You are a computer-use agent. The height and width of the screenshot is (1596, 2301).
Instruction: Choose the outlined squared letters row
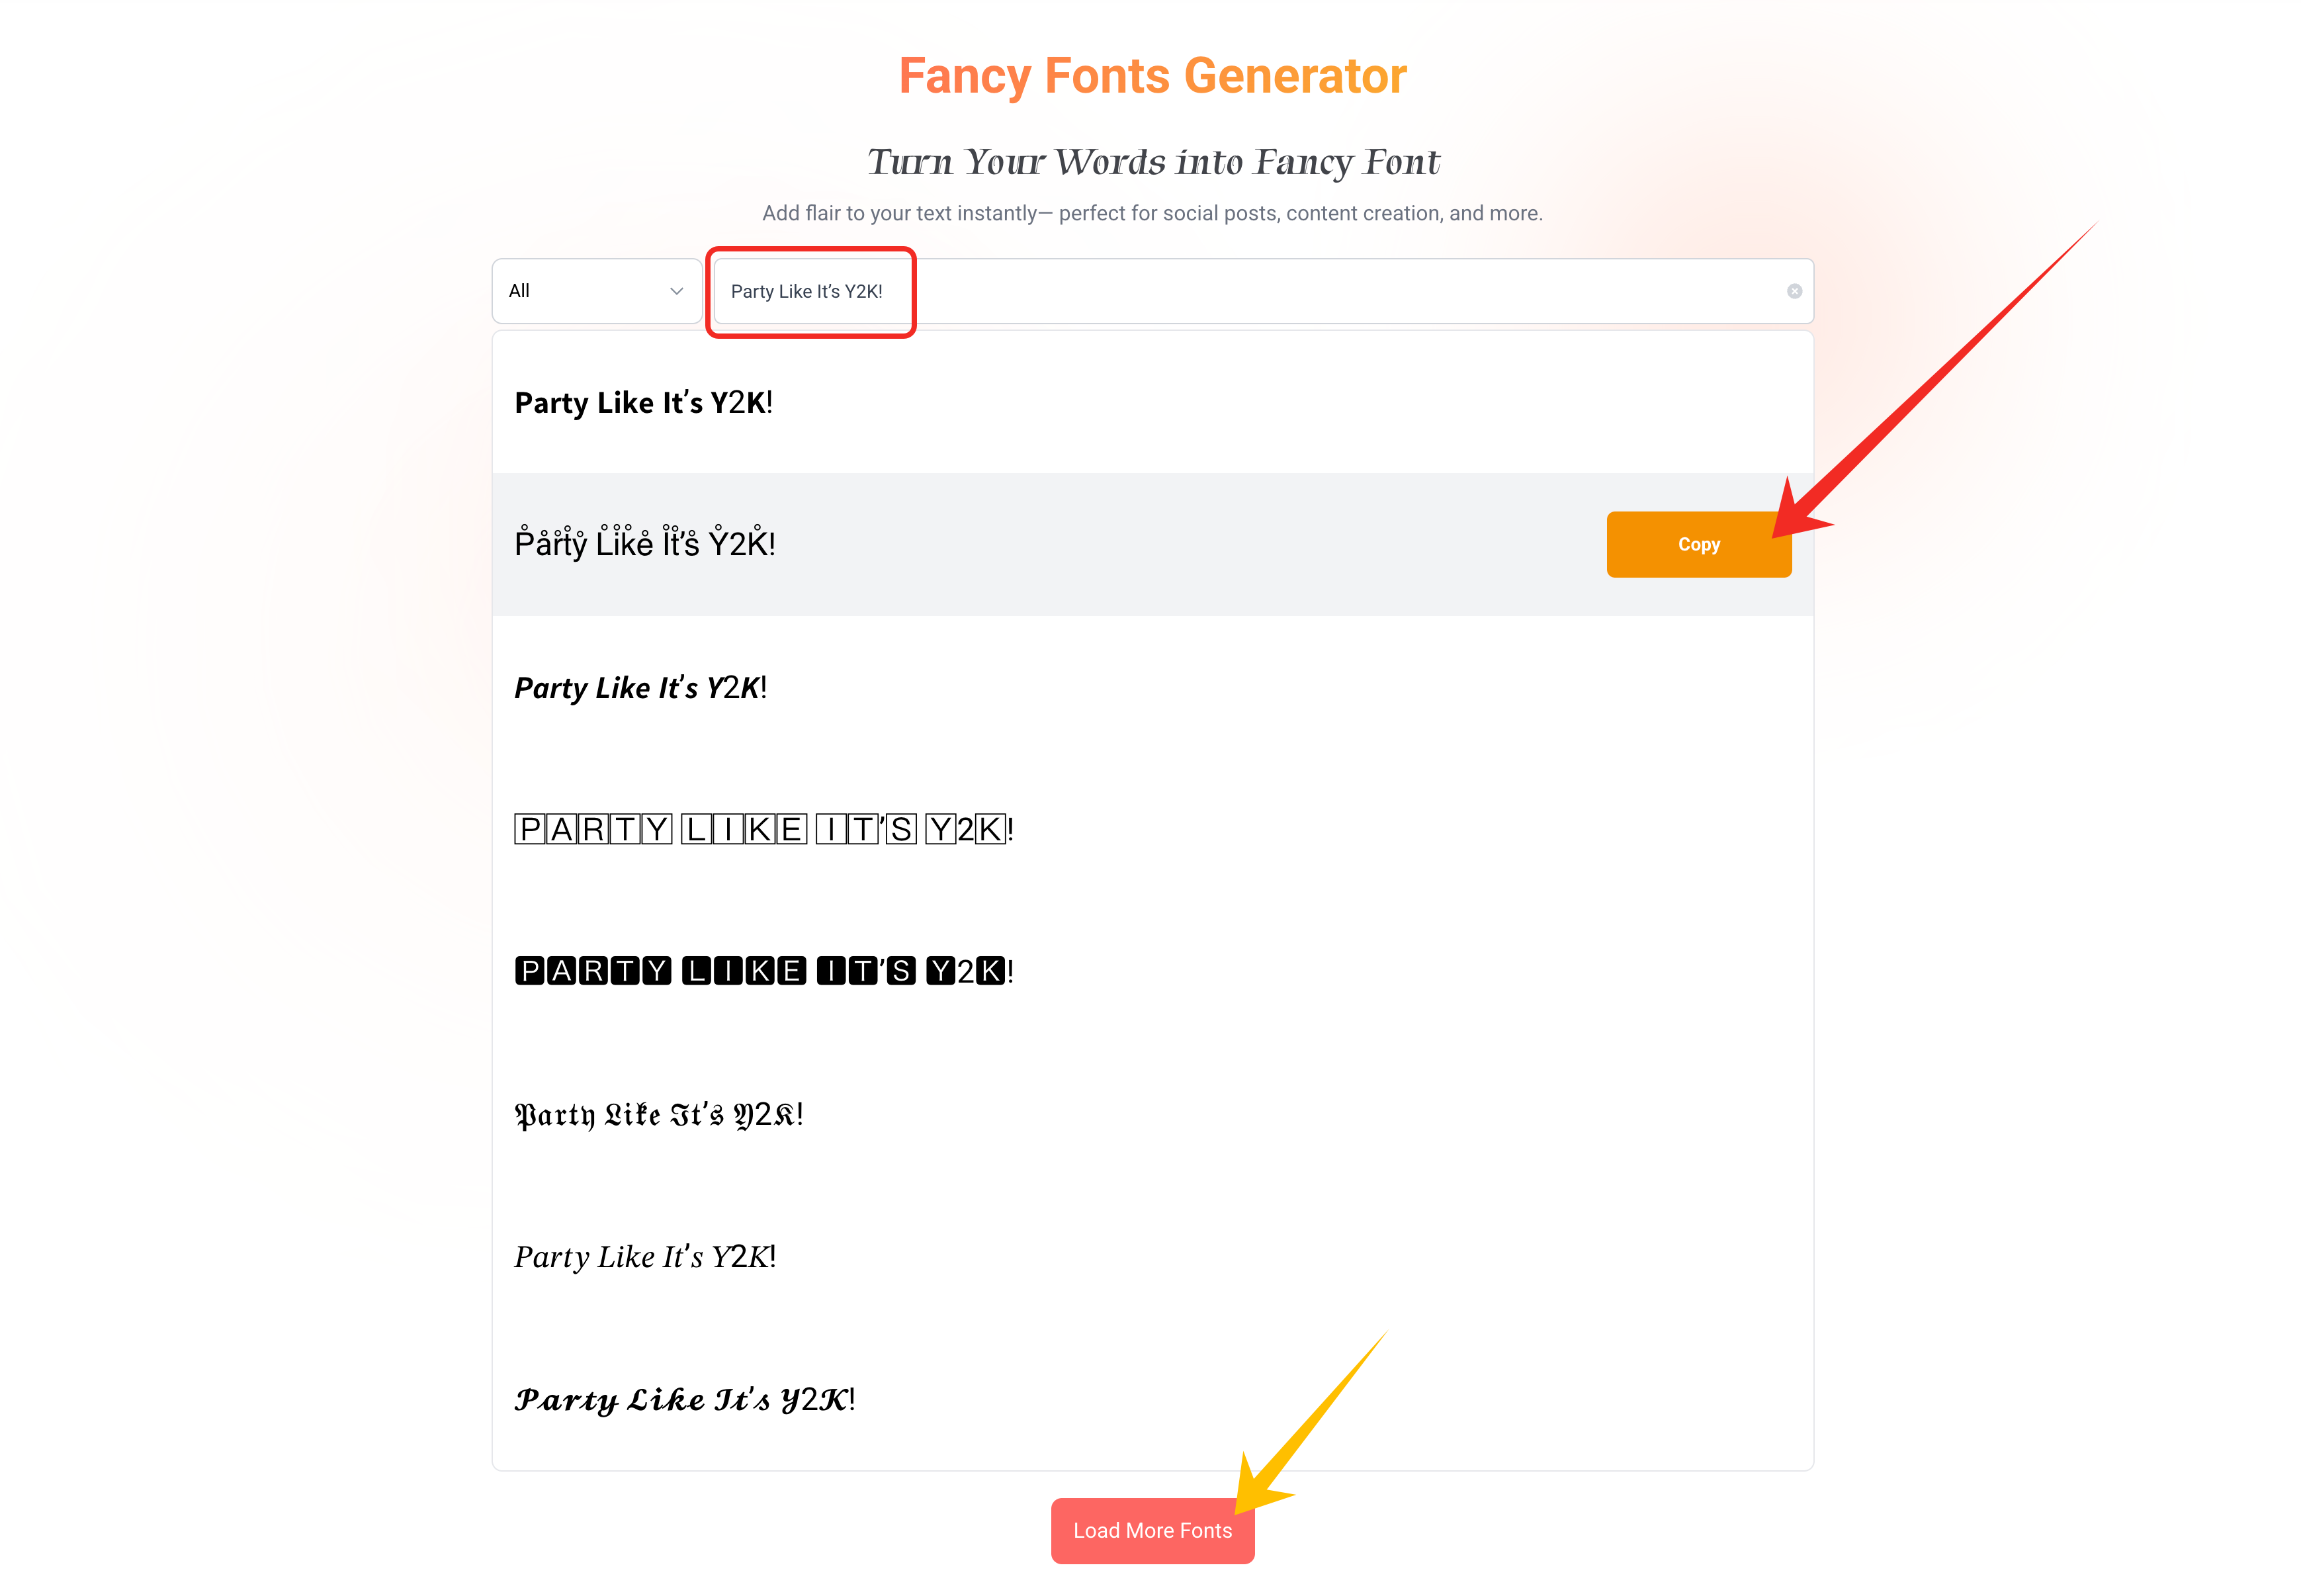point(1152,829)
